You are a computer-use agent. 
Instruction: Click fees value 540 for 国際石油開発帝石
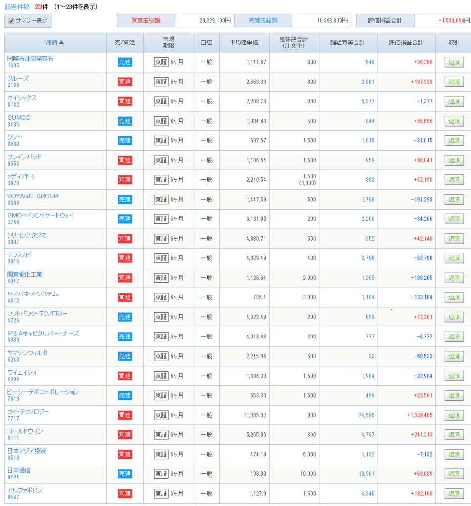pos(370,62)
